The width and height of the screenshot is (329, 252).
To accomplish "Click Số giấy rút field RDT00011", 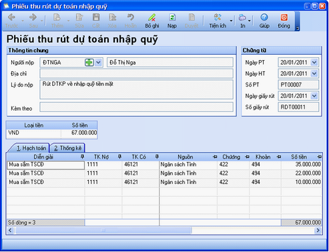I will click(x=298, y=107).
